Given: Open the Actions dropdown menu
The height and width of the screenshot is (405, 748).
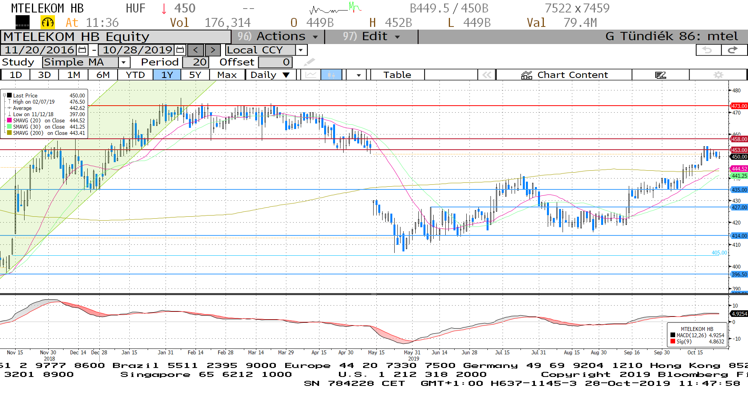Looking at the screenshot, I should [x=278, y=36].
